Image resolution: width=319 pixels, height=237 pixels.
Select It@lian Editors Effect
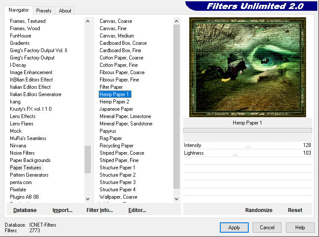pos(31,80)
